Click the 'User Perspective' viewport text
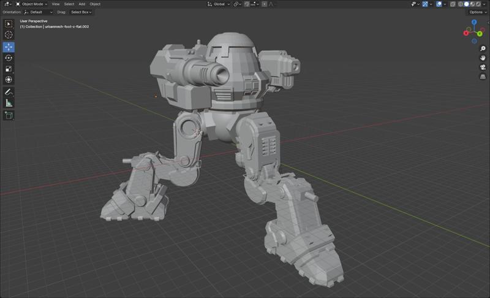Image resolution: width=490 pixels, height=298 pixels. click(34, 21)
